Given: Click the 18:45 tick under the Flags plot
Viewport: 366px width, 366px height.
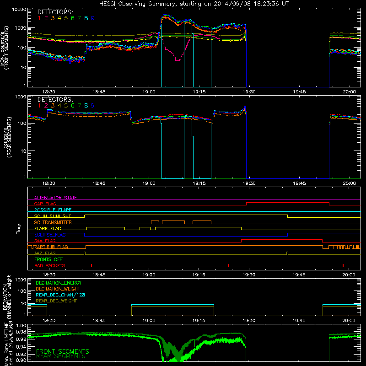Looking at the screenshot, I should 99,275.
